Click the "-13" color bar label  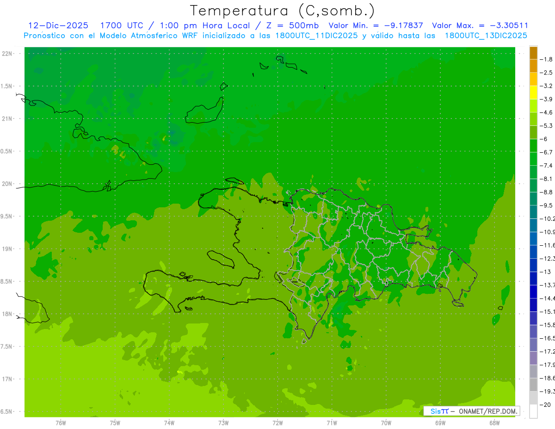click(545, 272)
